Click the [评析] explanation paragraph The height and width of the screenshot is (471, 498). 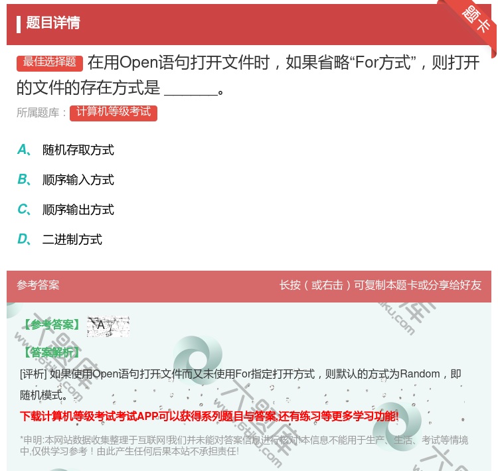tap(240, 384)
